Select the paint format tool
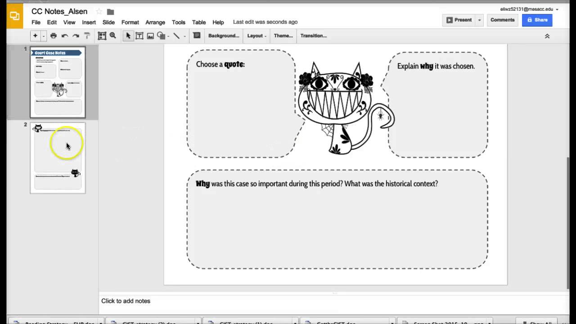This screenshot has width=576, height=324. point(87,36)
